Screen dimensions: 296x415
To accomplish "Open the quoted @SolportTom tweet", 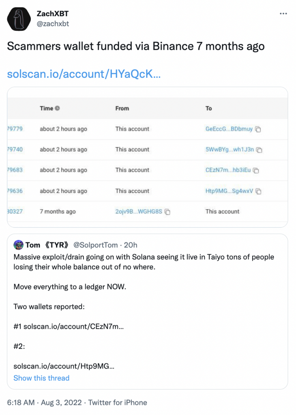I will [x=148, y=312].
